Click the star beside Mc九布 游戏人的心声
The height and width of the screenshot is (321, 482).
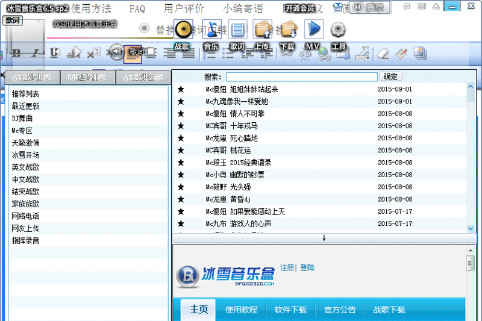coord(181,223)
